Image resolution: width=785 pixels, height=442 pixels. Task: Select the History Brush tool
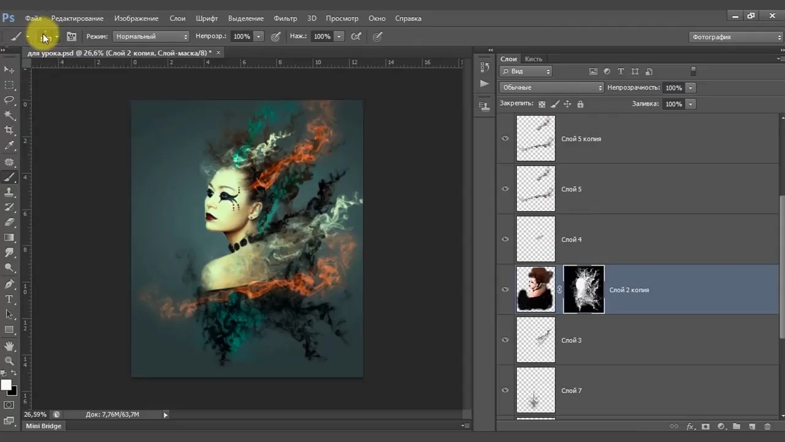[x=9, y=207]
